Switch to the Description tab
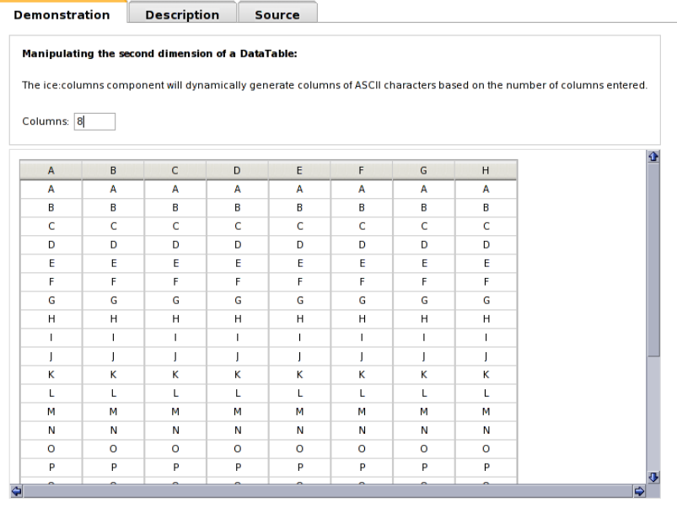Screen dimensions: 677x508 [181, 14]
